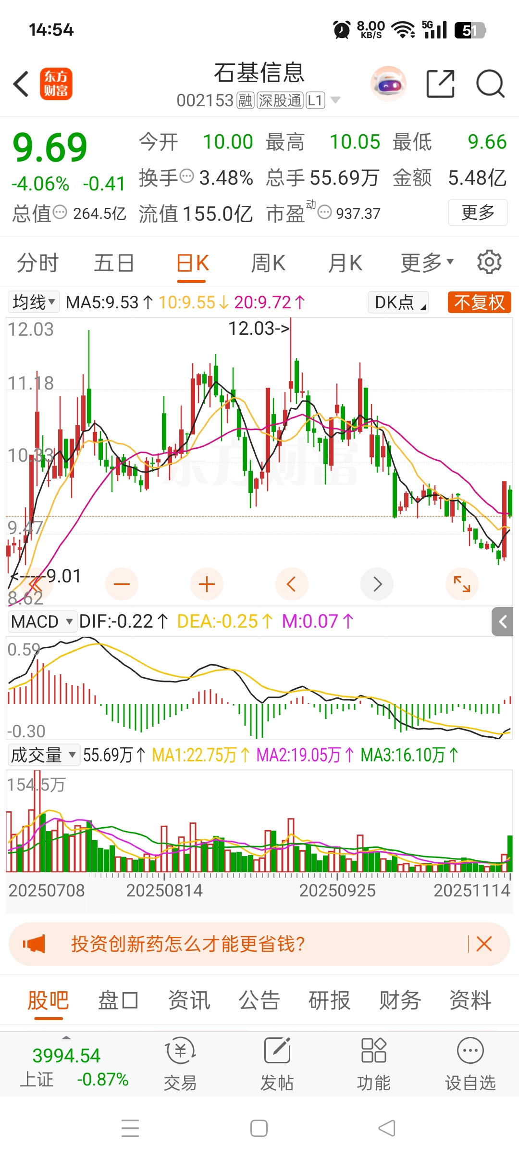Tap 上证 3994.54 index ticker

pyautogui.click(x=74, y=1067)
